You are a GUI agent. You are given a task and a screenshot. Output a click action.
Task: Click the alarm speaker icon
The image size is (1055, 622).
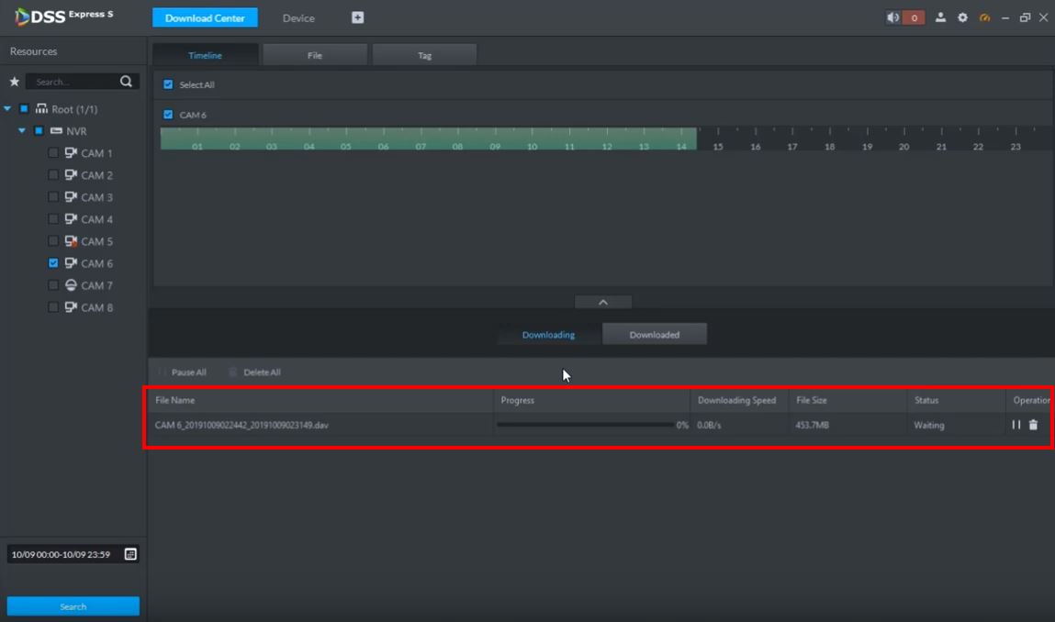click(892, 17)
